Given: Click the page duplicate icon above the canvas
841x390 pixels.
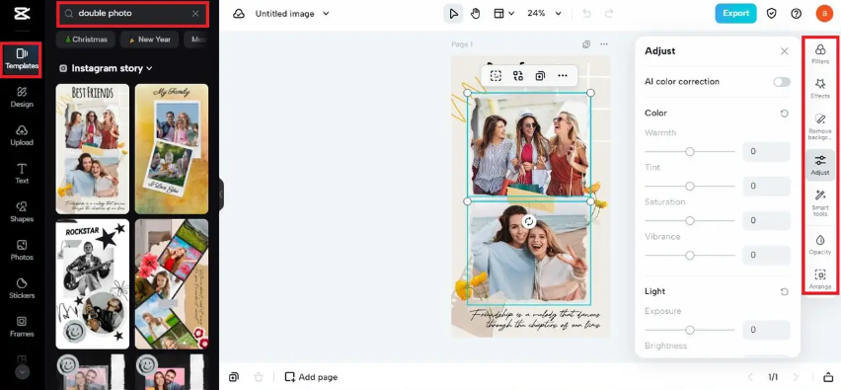Looking at the screenshot, I should click(x=586, y=44).
